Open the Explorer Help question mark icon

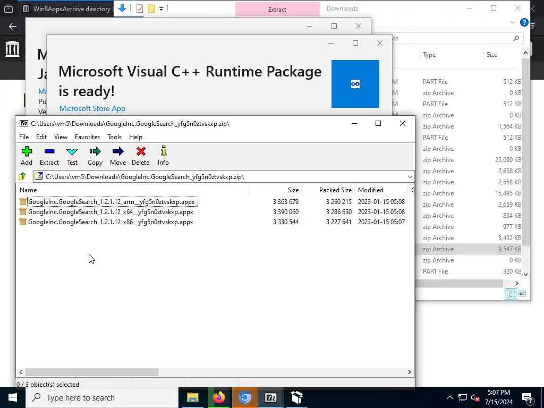pyautogui.click(x=524, y=22)
